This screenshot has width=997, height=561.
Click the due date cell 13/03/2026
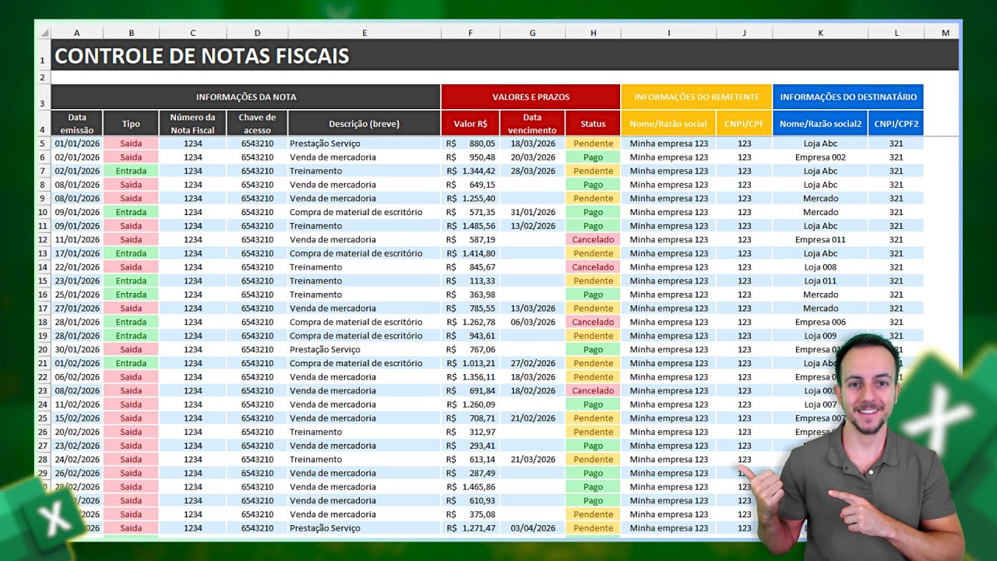533,309
